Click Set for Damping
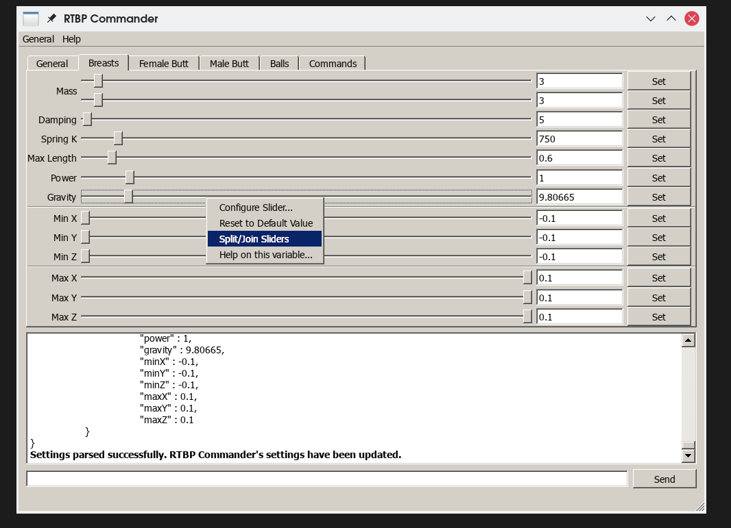 coord(659,120)
